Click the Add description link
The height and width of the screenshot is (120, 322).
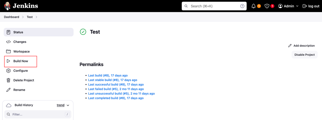click(x=301, y=46)
